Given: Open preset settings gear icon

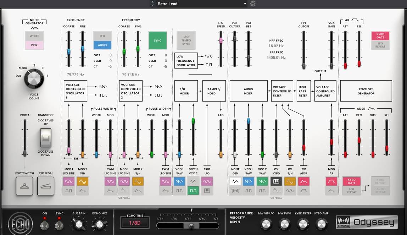Looking at the screenshot, I should pyautogui.click(x=253, y=4).
